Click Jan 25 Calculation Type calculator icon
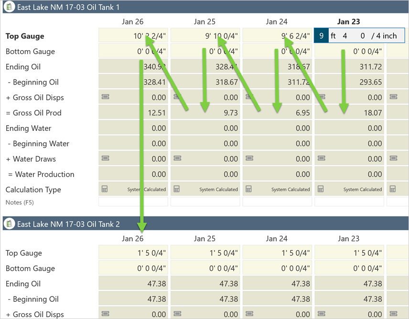The height and width of the screenshot is (319, 409). tap(177, 189)
